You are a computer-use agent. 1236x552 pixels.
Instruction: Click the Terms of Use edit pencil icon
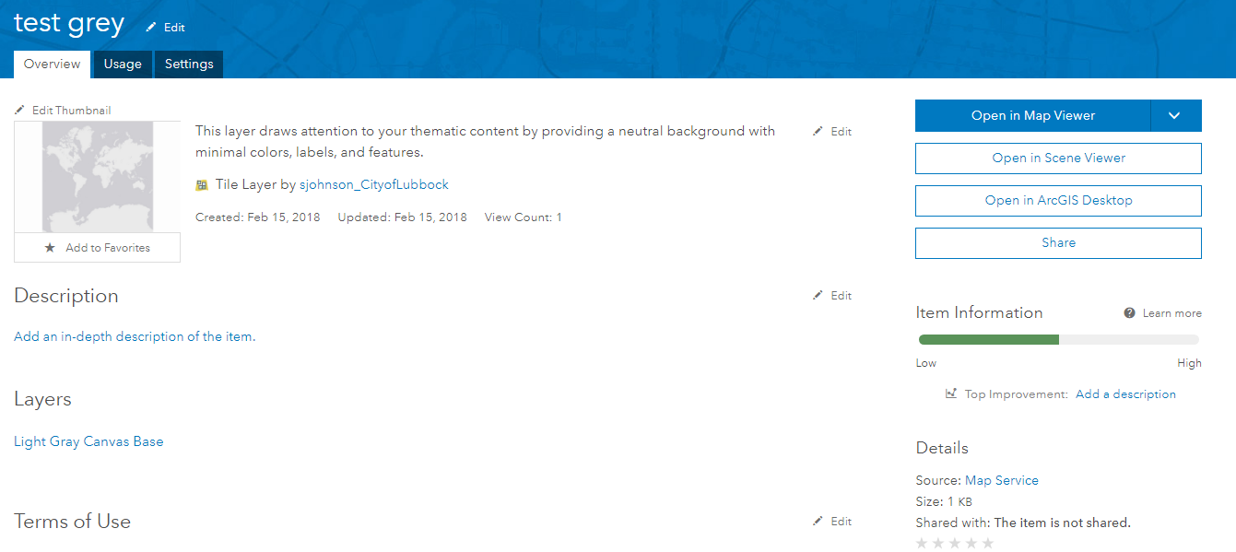click(x=818, y=522)
